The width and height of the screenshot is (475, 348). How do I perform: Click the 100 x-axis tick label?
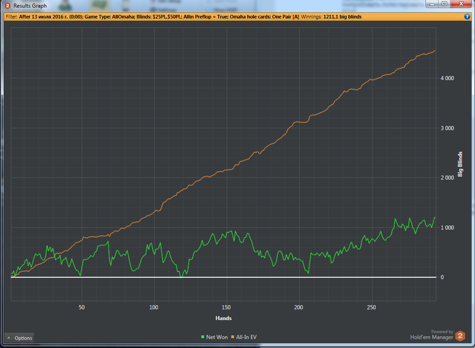pyautogui.click(x=153, y=307)
